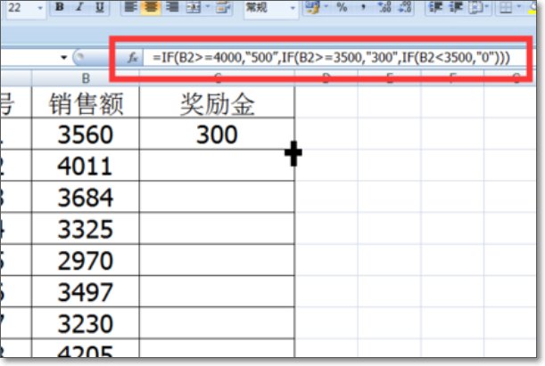
Task: Select empty 奖励金 cell beside 3684
Action: 217,197
